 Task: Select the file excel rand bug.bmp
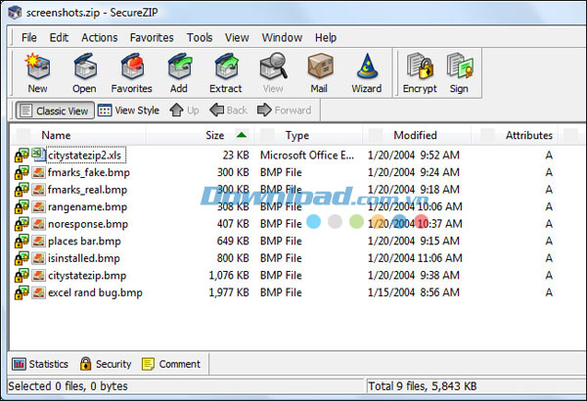[x=95, y=292]
